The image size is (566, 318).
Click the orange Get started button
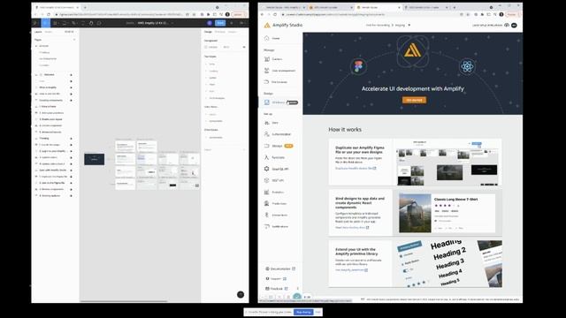pyautogui.click(x=414, y=100)
